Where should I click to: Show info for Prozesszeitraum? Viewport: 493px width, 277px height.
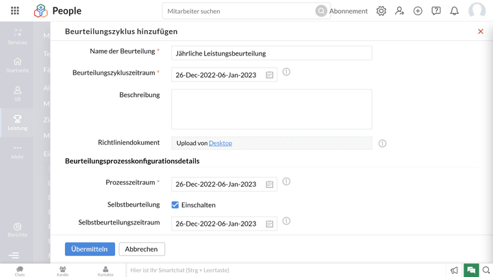pyautogui.click(x=286, y=181)
